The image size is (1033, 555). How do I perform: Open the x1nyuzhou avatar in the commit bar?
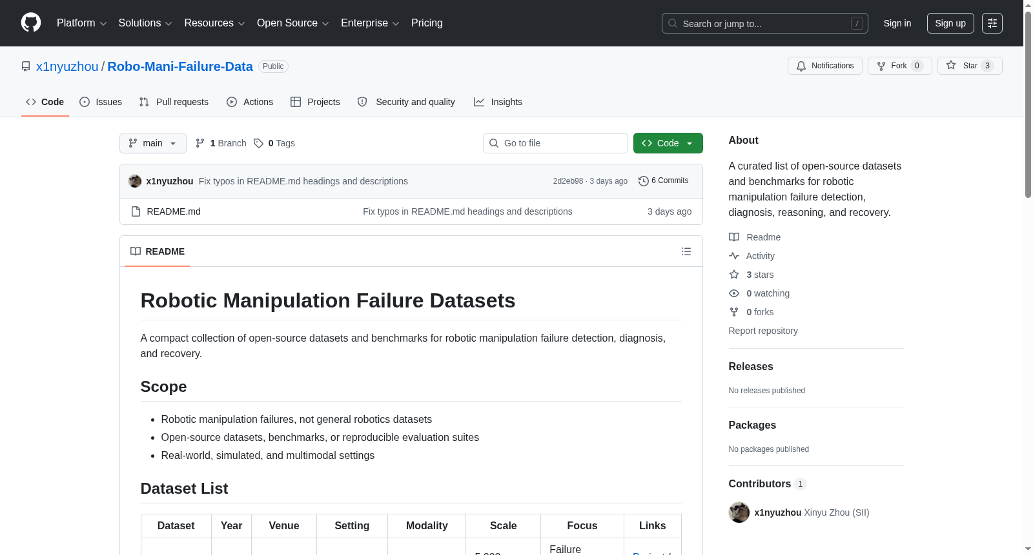[x=135, y=181]
